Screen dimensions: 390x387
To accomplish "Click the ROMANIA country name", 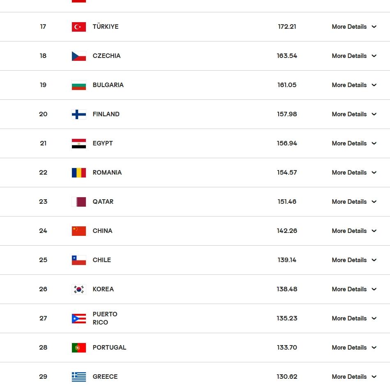I will click(x=107, y=173).
